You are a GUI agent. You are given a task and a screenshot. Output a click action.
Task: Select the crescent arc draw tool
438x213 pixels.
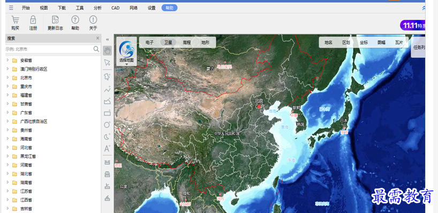[107, 137]
